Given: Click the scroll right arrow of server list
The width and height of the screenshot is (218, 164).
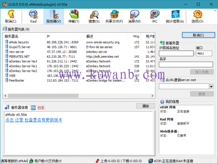Looking at the screenshot, I should 152,96.
